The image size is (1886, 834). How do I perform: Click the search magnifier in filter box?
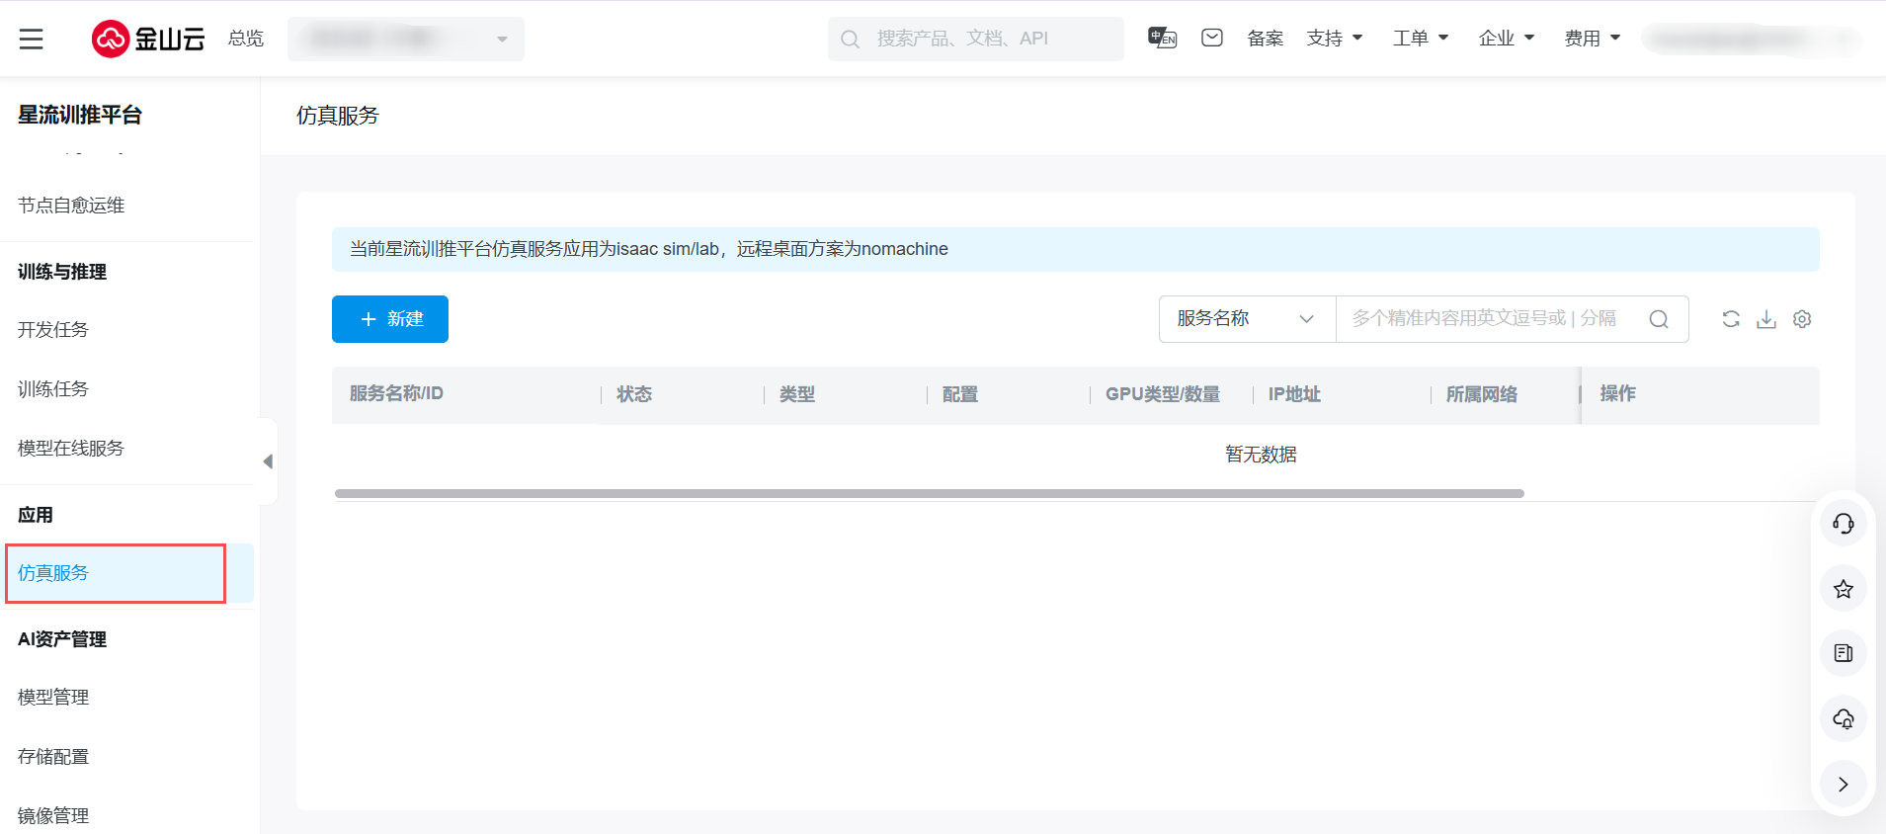tap(1659, 319)
